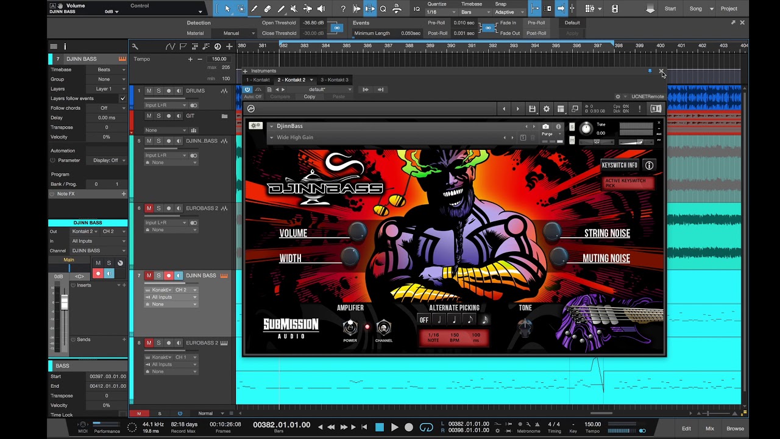The height and width of the screenshot is (439, 780).
Task: Open the tempo track clock icon
Action: click(x=218, y=46)
